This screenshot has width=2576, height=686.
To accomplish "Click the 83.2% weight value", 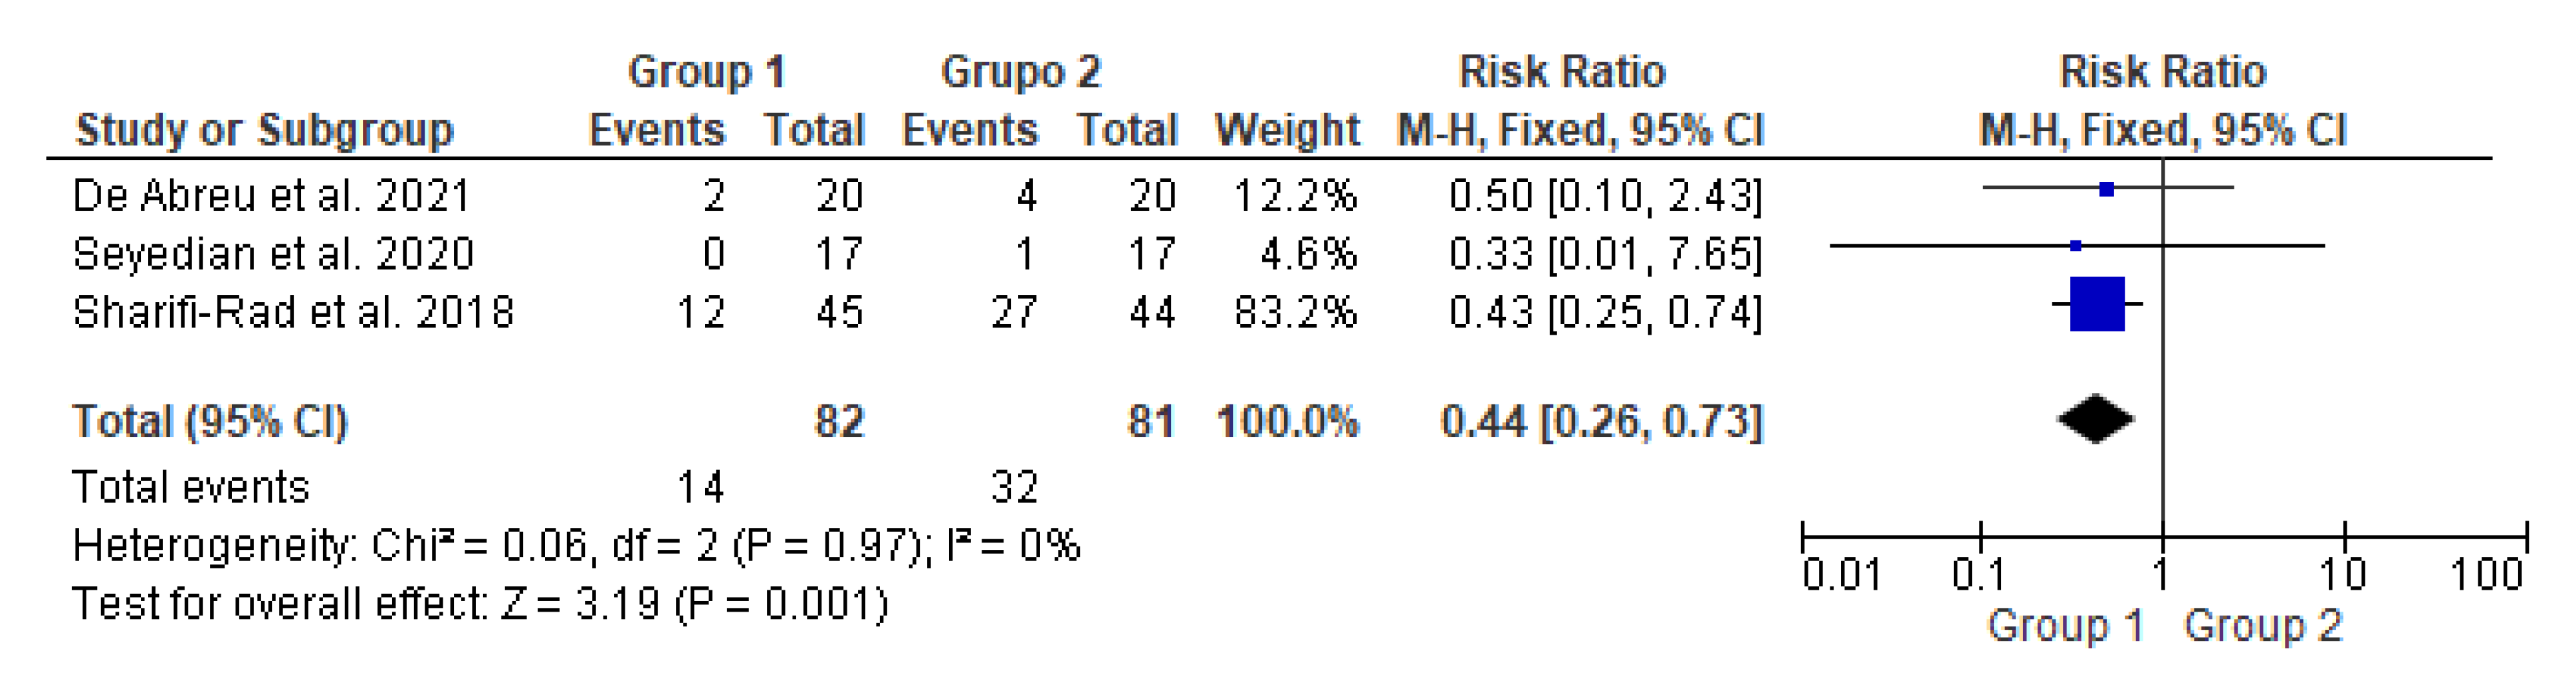I will point(1295,313).
